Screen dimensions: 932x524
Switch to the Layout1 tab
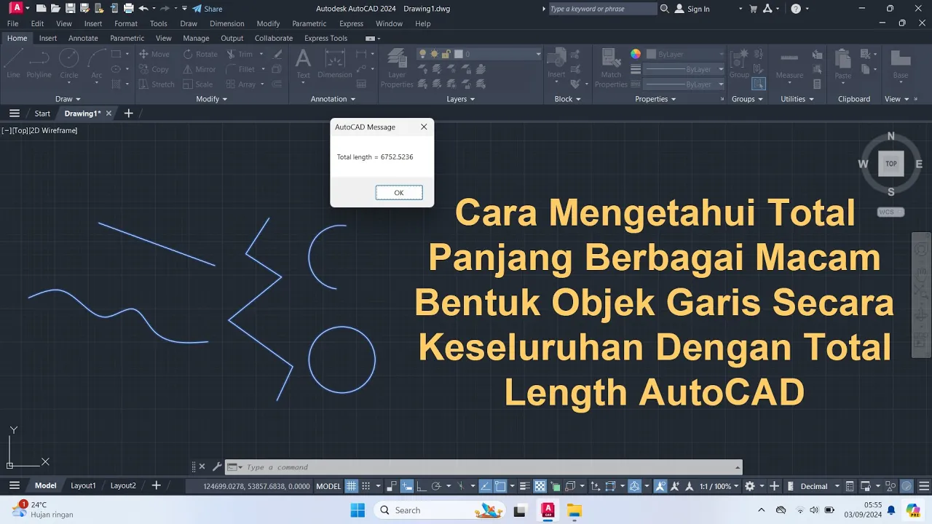83,485
